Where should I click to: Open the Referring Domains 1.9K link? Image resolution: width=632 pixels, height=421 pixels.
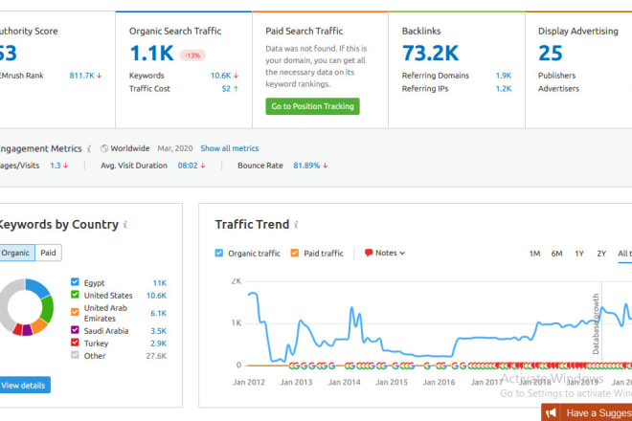coord(504,76)
